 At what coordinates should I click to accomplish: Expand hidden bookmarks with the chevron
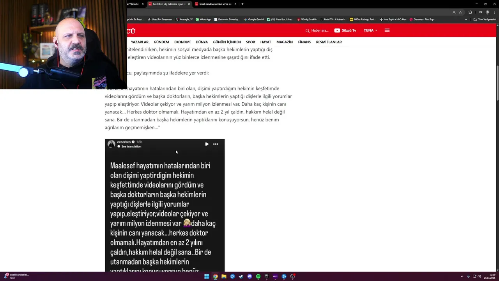[465, 20]
